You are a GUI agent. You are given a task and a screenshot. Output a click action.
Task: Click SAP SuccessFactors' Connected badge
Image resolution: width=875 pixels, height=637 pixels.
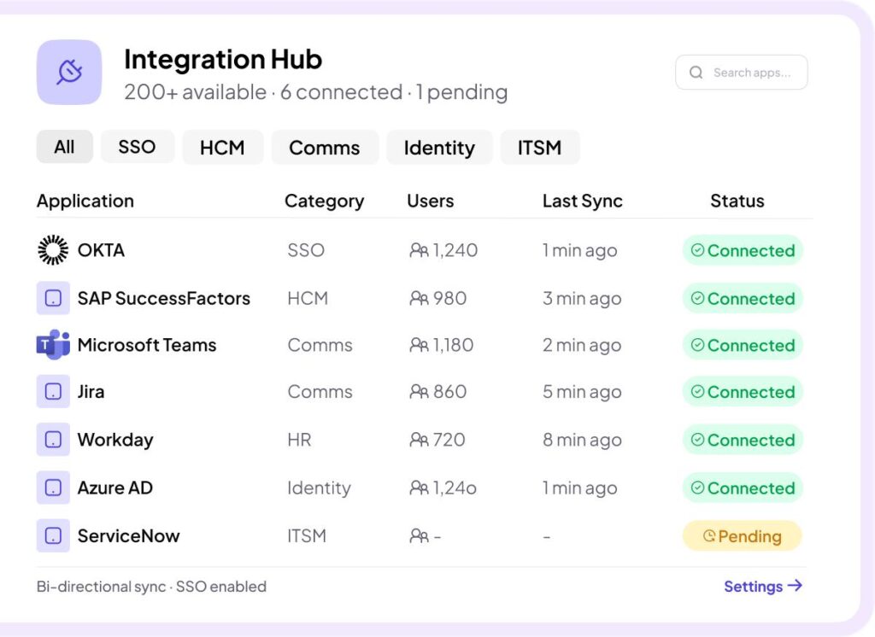(743, 298)
